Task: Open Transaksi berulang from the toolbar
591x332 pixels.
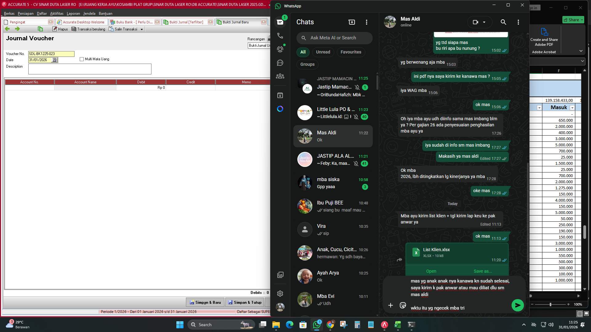Action: point(89,29)
